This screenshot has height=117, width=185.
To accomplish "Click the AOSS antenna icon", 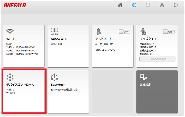I will pos(54,32).
